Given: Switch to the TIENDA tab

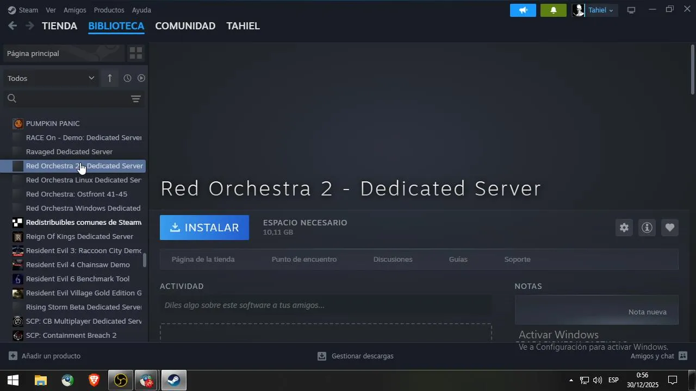Looking at the screenshot, I should pyautogui.click(x=59, y=26).
